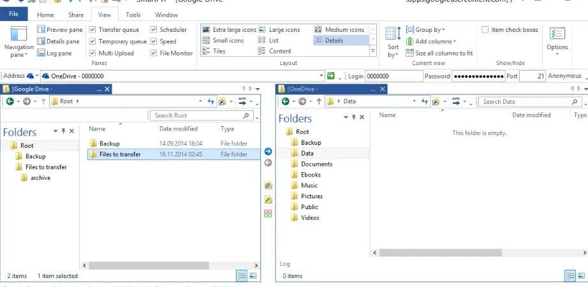
Task: Switch to large icons view in left status bar
Action: (253, 276)
